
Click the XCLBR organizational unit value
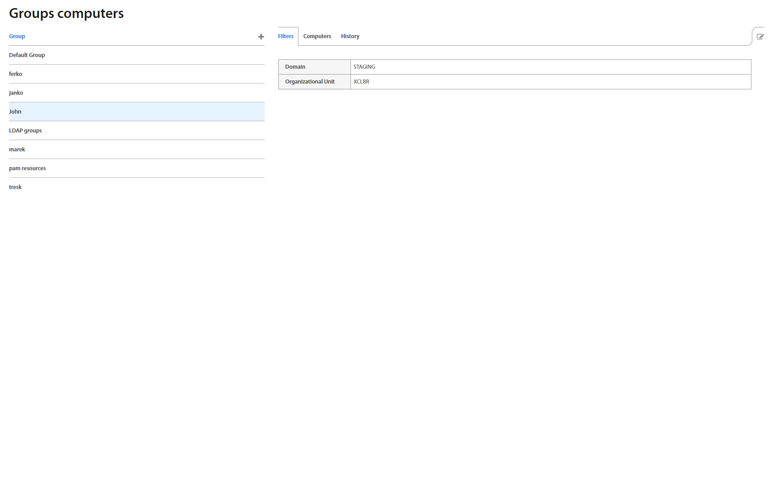click(x=361, y=82)
